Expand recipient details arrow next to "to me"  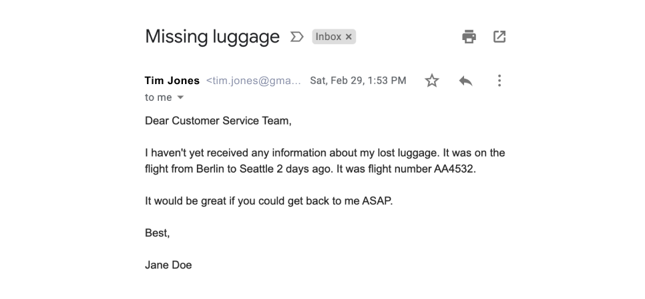click(180, 97)
